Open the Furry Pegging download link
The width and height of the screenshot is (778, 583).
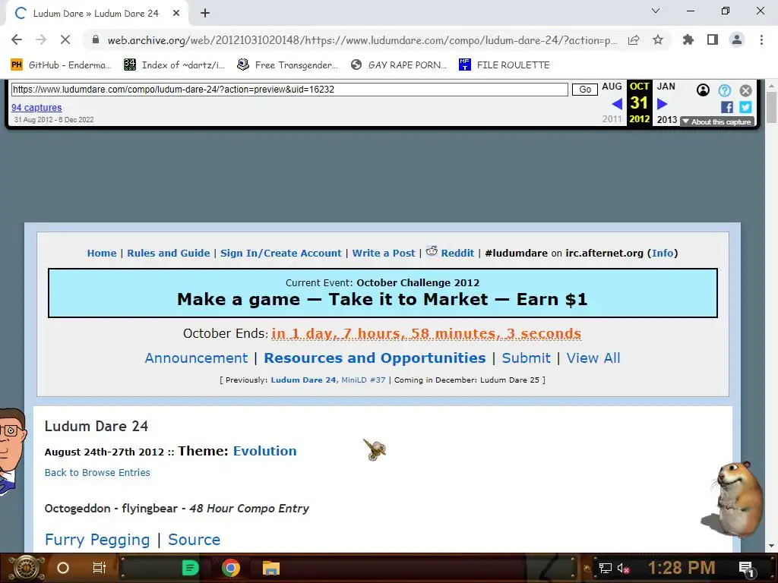(97, 540)
